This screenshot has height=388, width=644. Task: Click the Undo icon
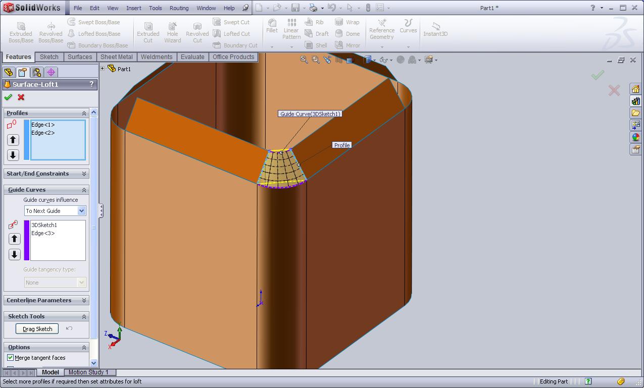pos(331,8)
